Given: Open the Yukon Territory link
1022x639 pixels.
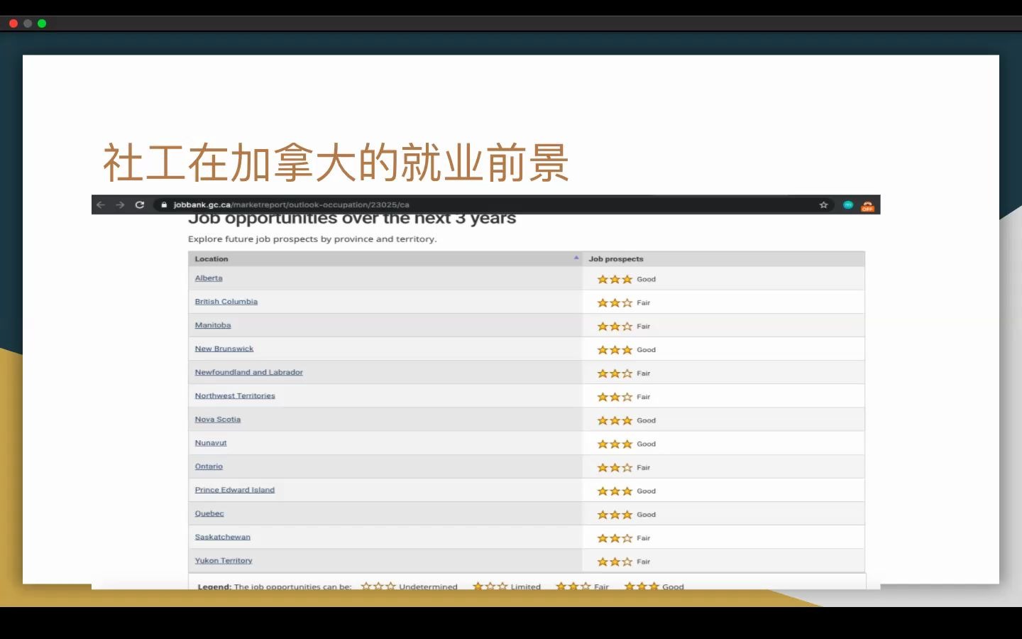Looking at the screenshot, I should 224,560.
